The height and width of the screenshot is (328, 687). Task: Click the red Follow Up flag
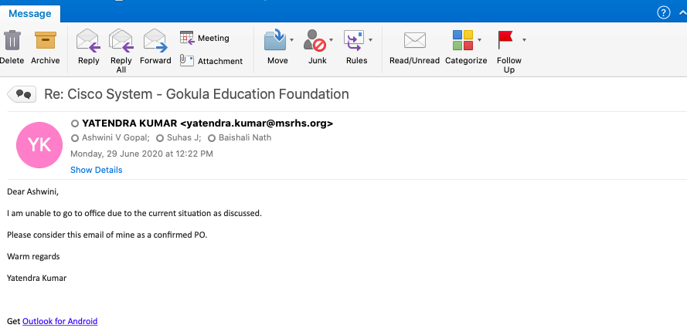(505, 40)
